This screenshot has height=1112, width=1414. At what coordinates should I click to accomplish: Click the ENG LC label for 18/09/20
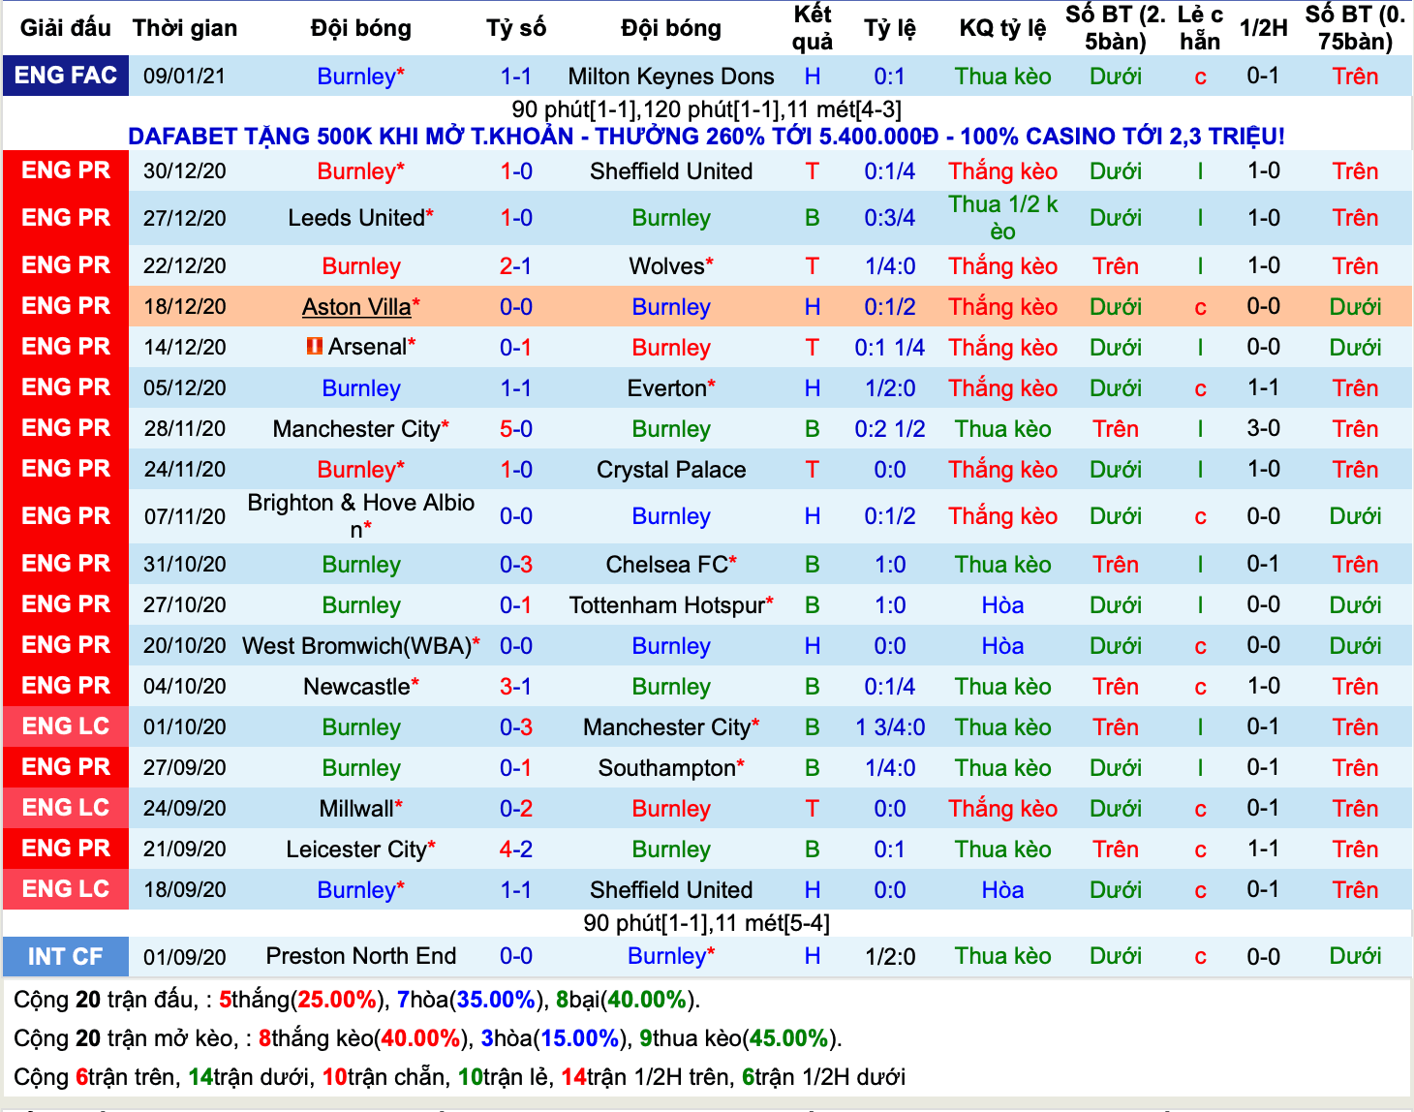pyautogui.click(x=66, y=889)
